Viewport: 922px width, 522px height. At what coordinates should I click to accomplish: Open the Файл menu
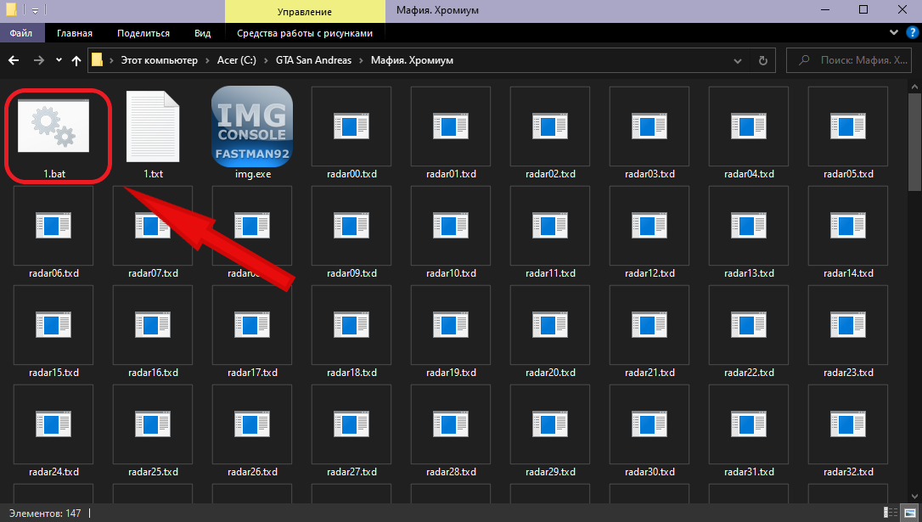tap(21, 33)
